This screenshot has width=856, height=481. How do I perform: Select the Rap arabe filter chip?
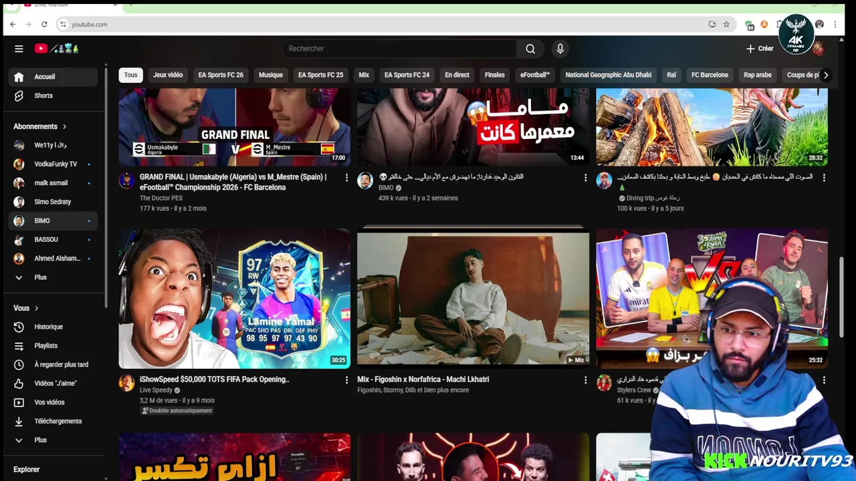coord(758,75)
